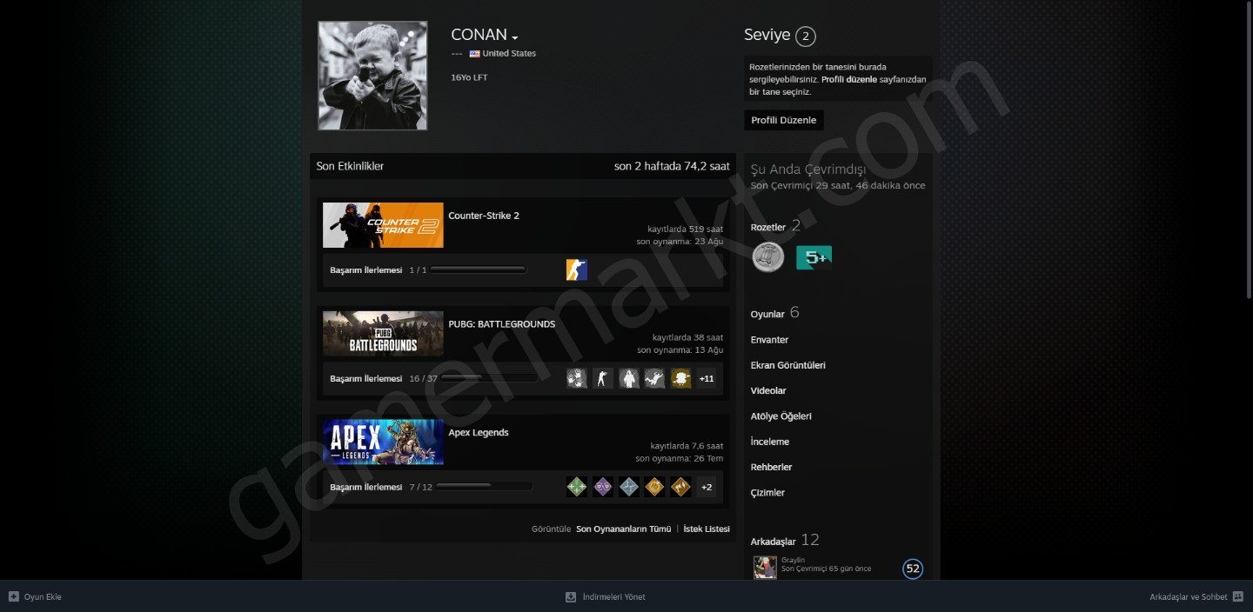
Task: Open the PUBG: BATTLEGROUNDS game banner
Action: click(383, 334)
